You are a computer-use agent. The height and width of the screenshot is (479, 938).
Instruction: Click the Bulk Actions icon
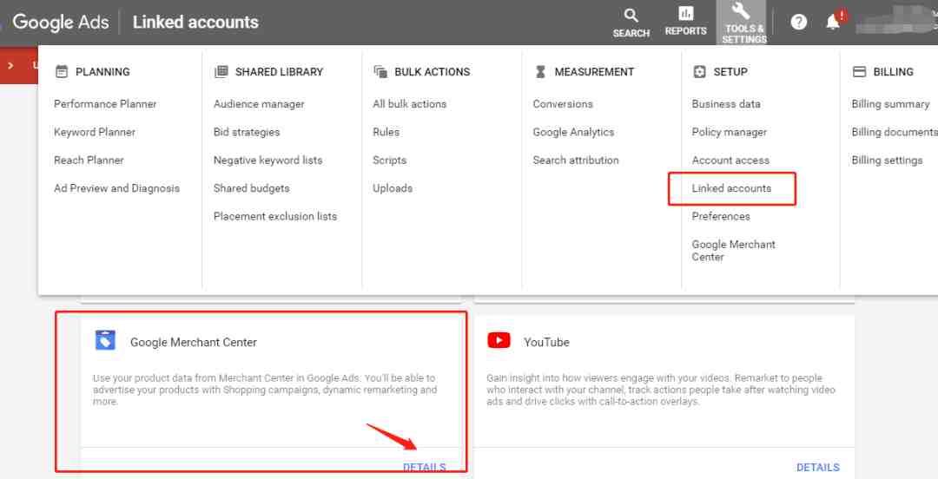tap(380, 72)
